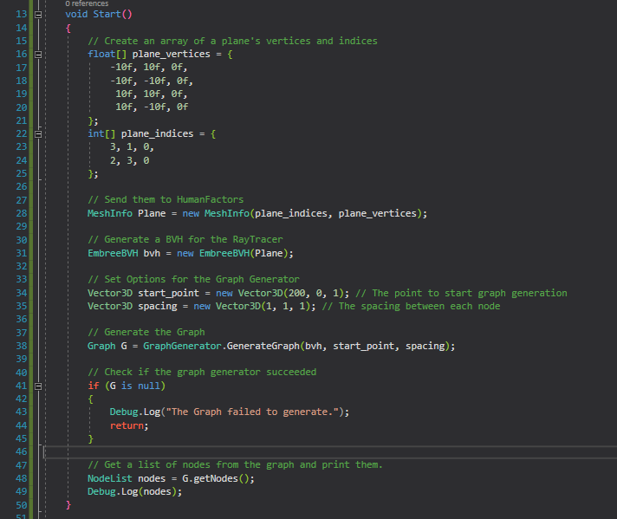
Task: Click the values '2, 3, 0' on line 24
Action: (x=130, y=160)
